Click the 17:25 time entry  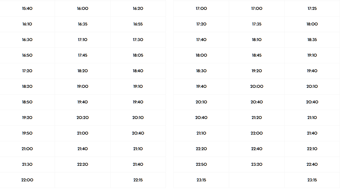[312, 9]
